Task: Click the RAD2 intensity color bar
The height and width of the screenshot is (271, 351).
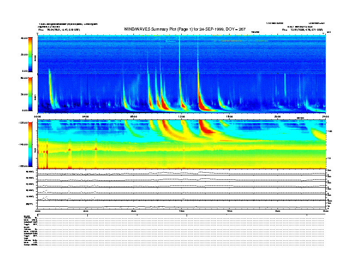Action: 30,54
